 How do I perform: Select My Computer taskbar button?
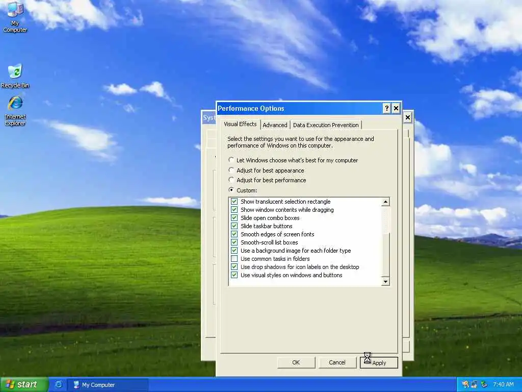[108, 385]
